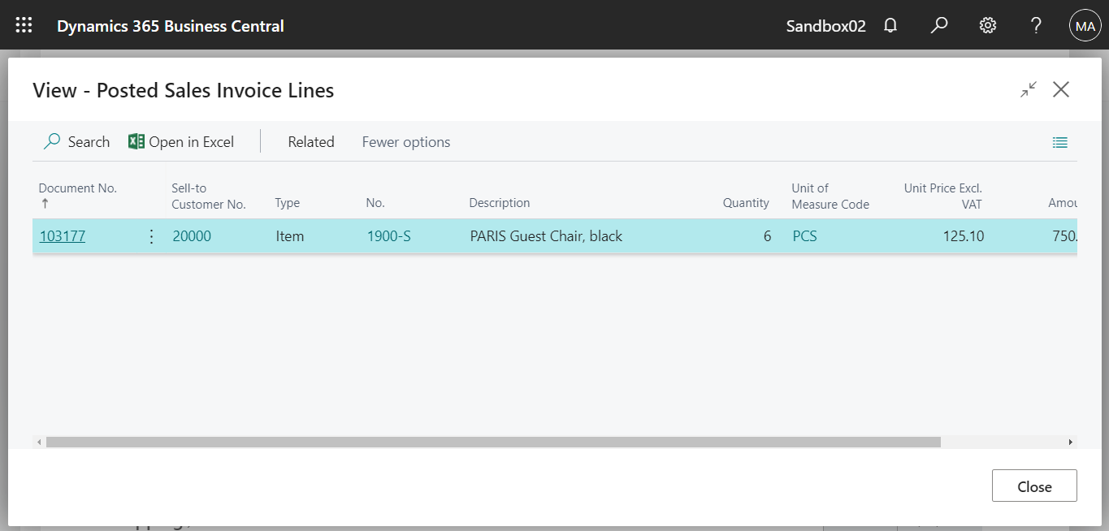Open item 1900-S from the No. column
The image size is (1109, 531).
pos(388,235)
